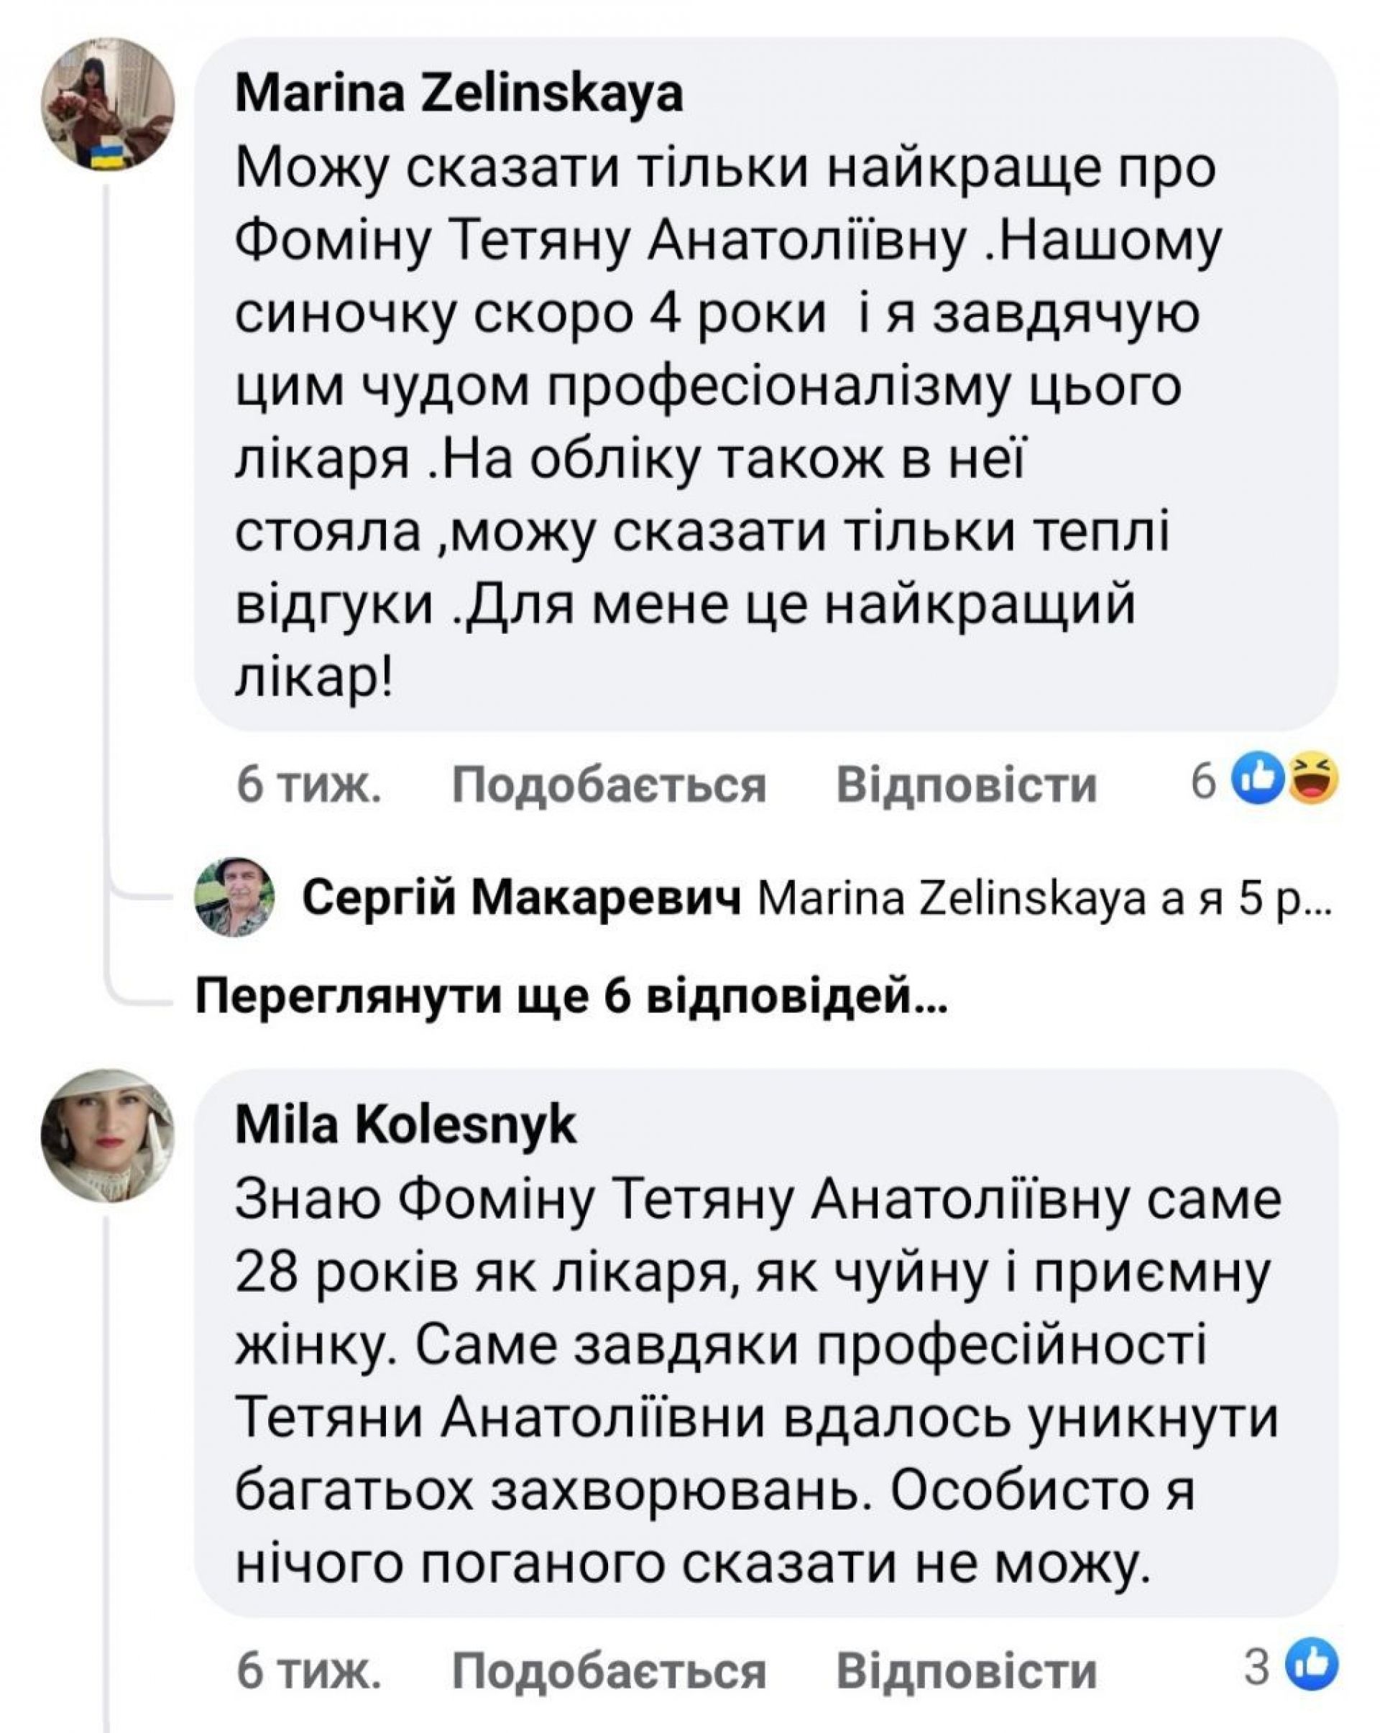Like Marina Zelinskaya's comment via Подобається
The image size is (1380, 1733).
[x=609, y=785]
